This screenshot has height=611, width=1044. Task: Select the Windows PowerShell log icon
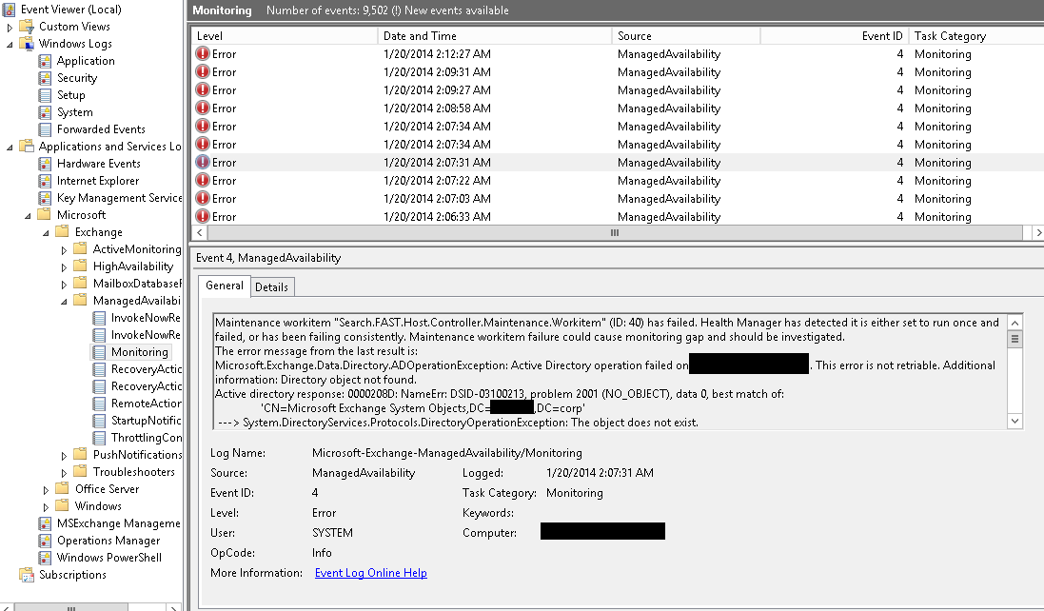45,557
